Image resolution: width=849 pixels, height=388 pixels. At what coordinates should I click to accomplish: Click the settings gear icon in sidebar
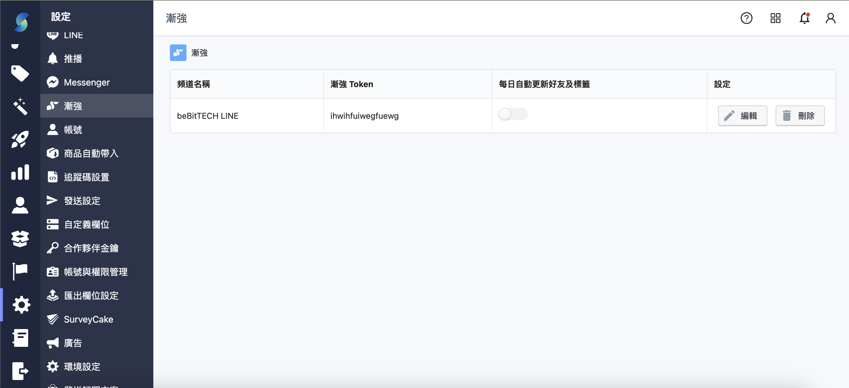pyautogui.click(x=21, y=304)
